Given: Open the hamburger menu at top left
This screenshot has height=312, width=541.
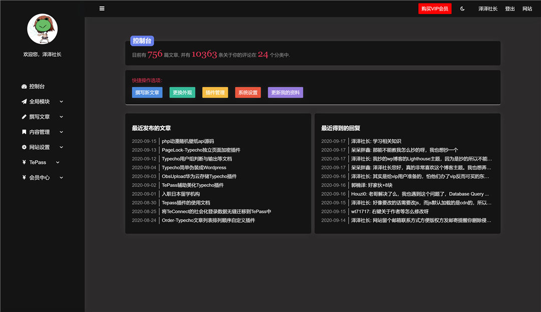Looking at the screenshot, I should click(102, 8).
